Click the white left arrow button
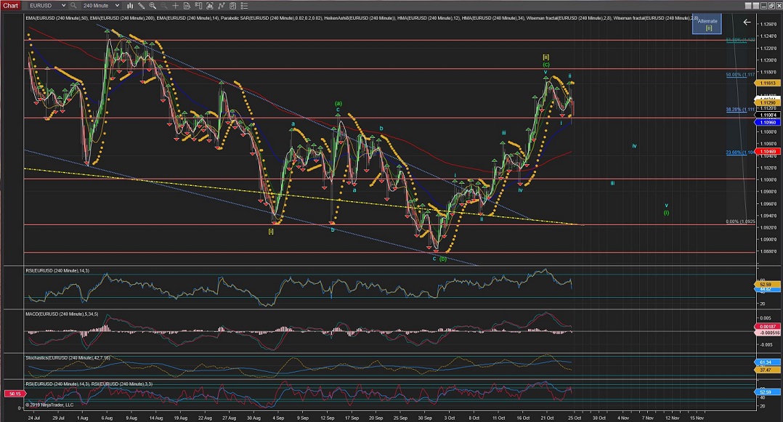Viewport: 783px width, 422px height. (x=747, y=23)
